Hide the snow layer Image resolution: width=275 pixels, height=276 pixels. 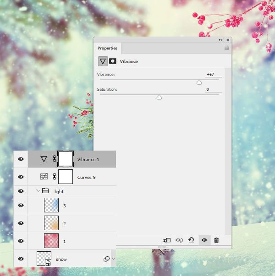[21, 259]
